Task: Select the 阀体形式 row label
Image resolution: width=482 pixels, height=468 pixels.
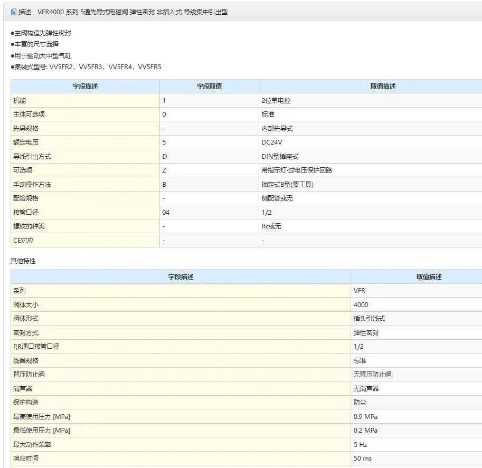Action: (181, 319)
